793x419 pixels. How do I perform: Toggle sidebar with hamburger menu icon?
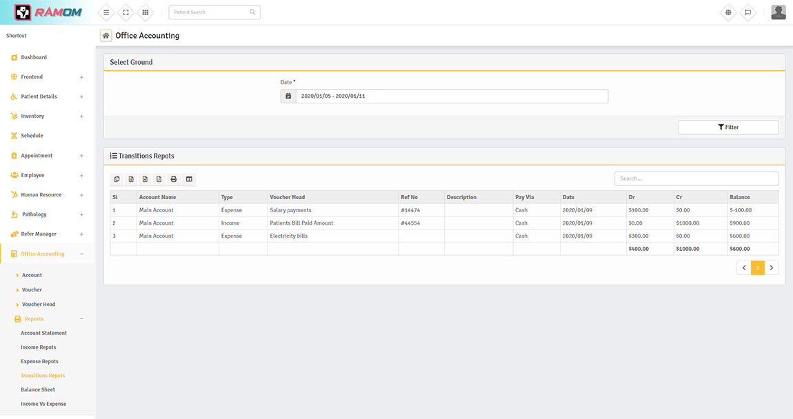[106, 12]
